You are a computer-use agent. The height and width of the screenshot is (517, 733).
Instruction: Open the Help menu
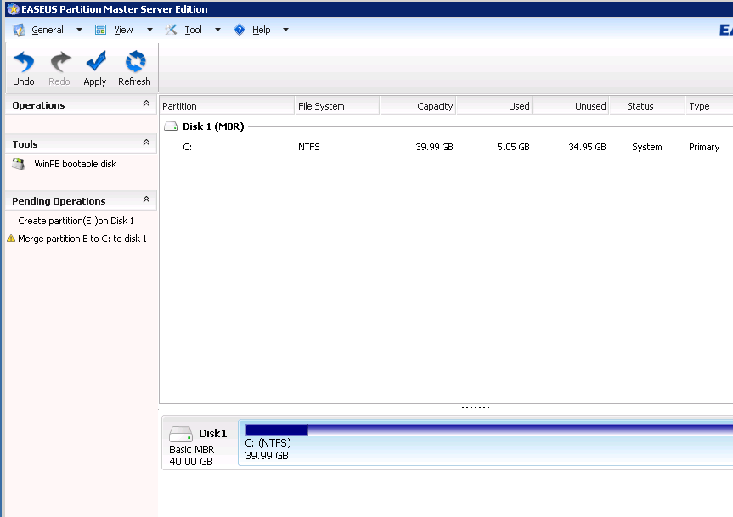point(261,30)
